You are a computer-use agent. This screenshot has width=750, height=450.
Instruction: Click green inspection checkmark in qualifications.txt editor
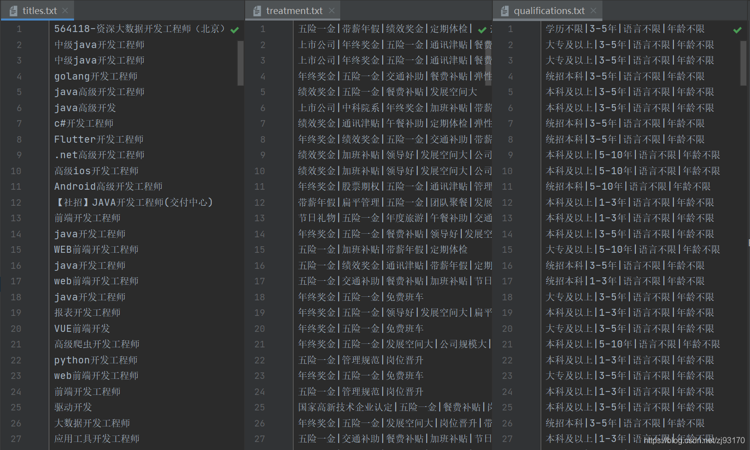(737, 30)
